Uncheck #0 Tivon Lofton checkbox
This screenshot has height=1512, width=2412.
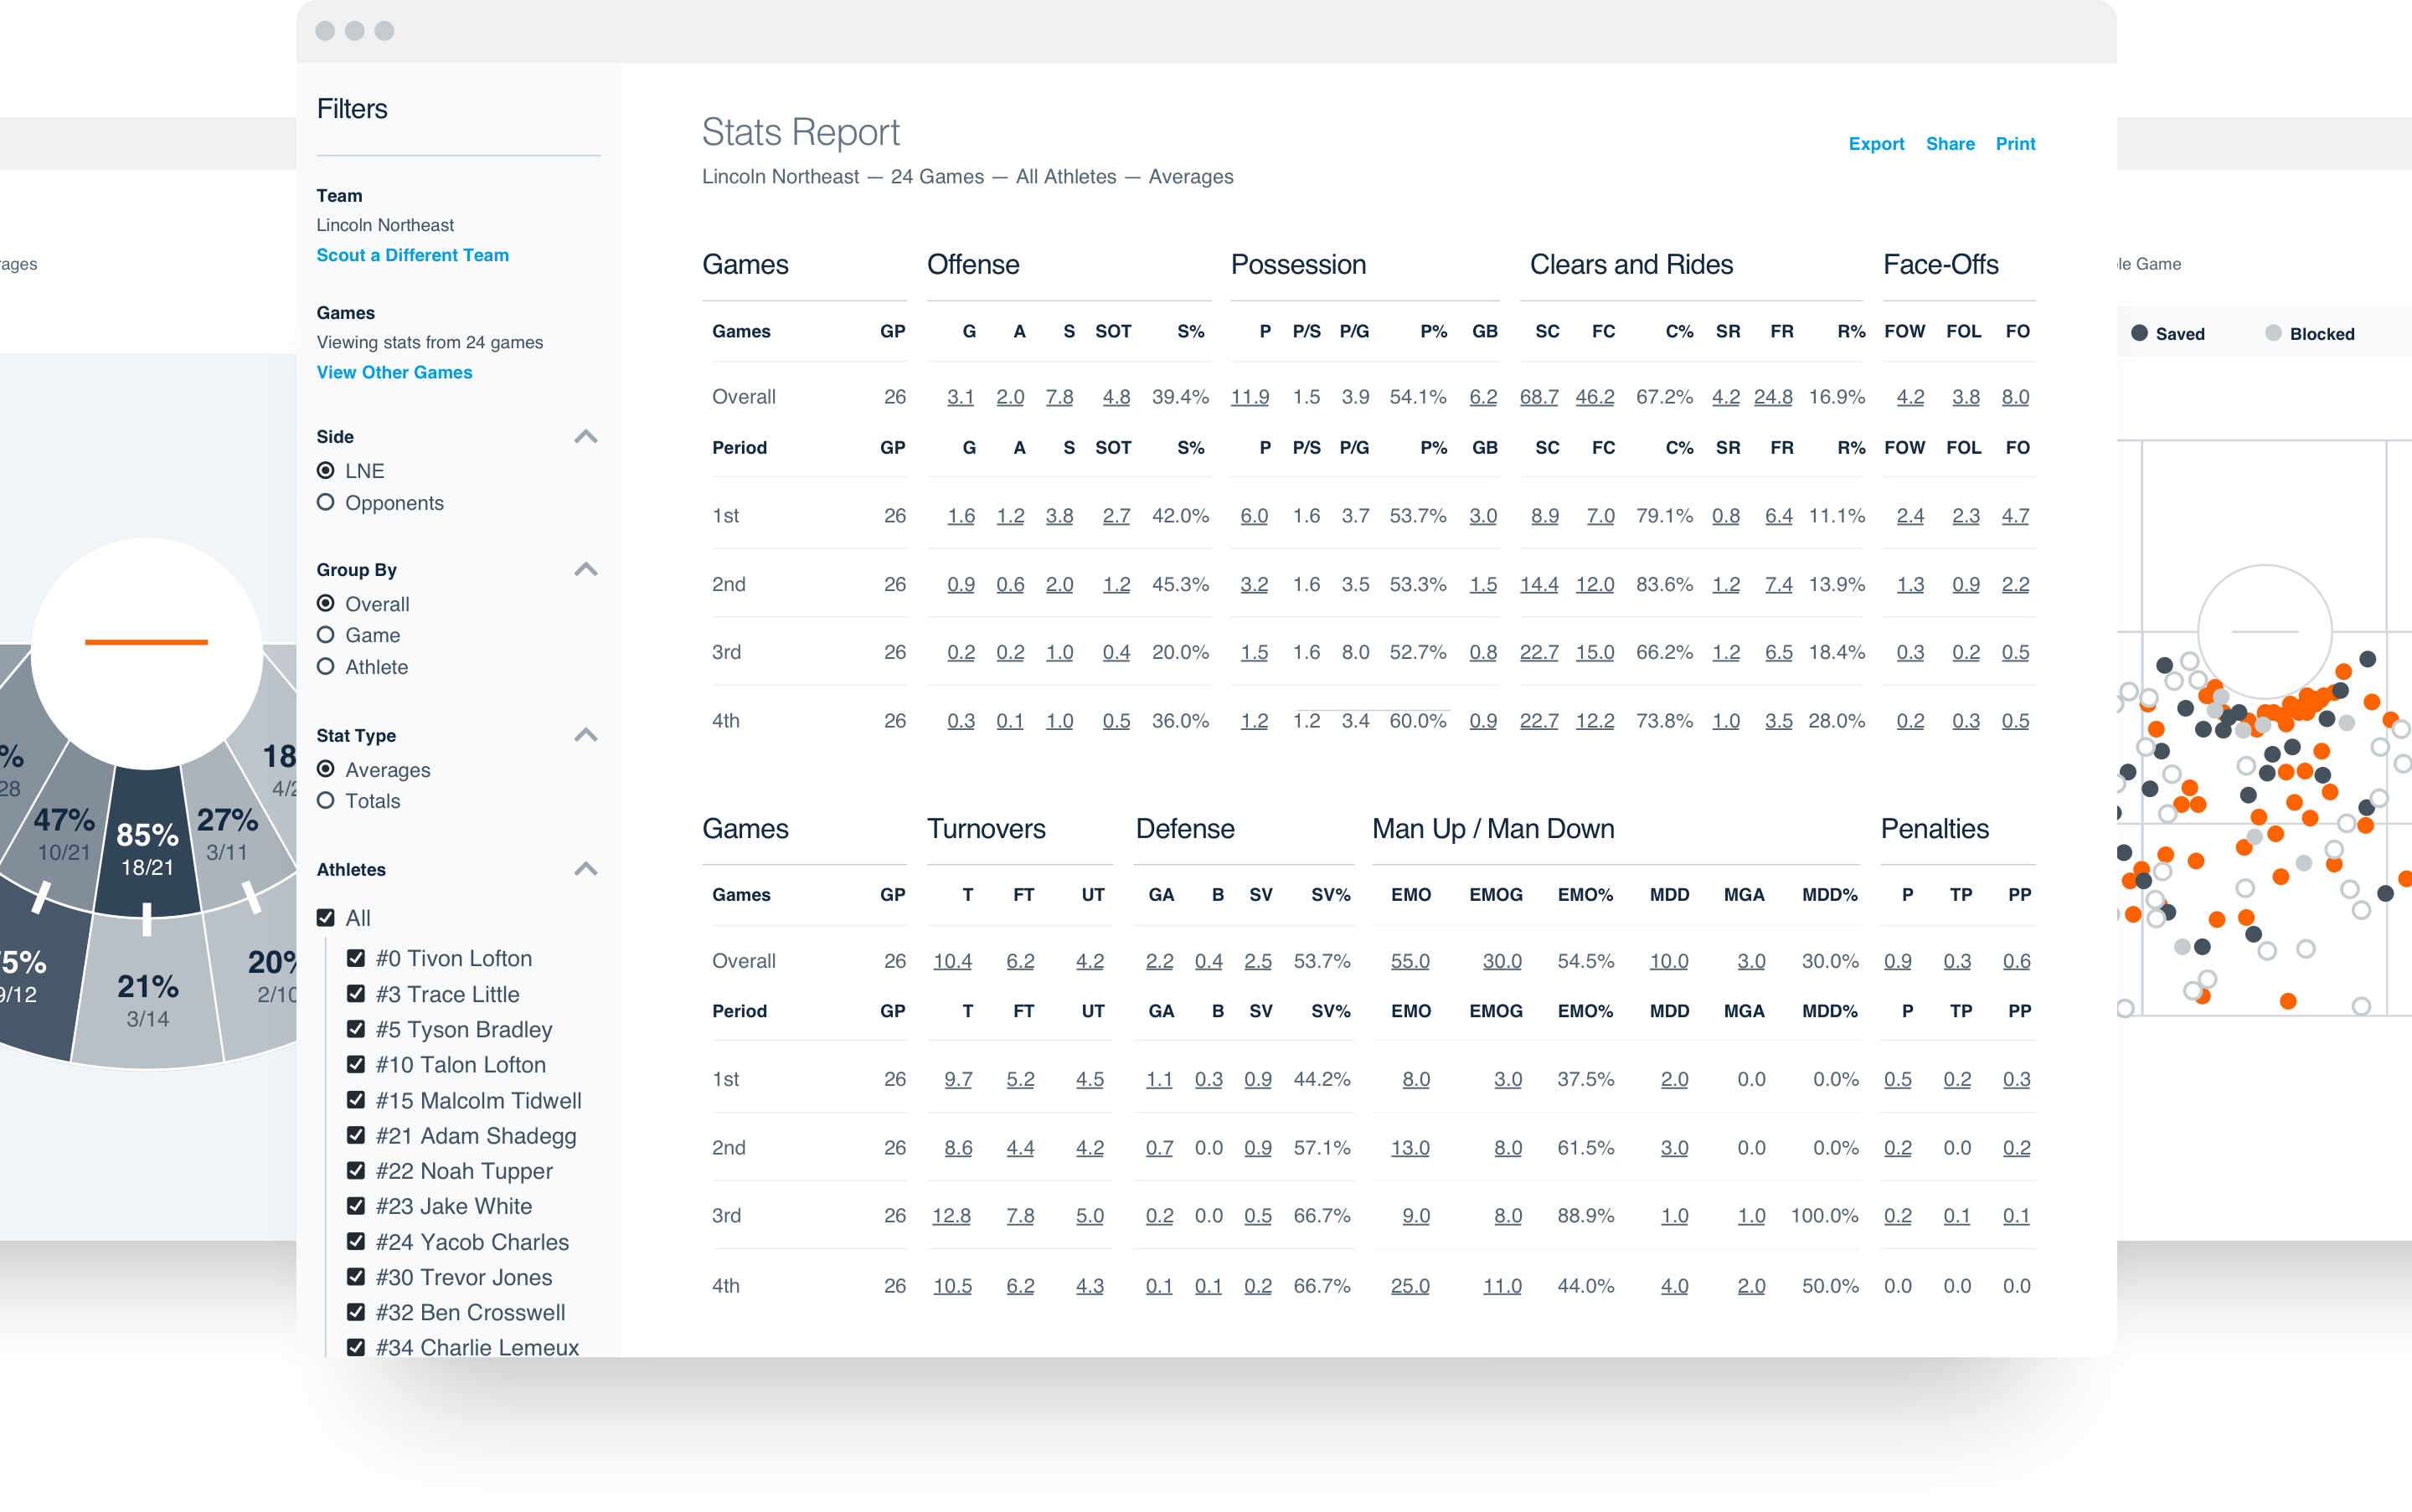(355, 958)
